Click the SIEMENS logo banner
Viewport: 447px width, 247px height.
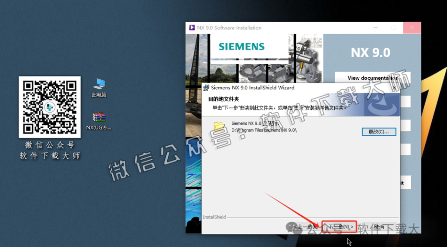pos(241,46)
